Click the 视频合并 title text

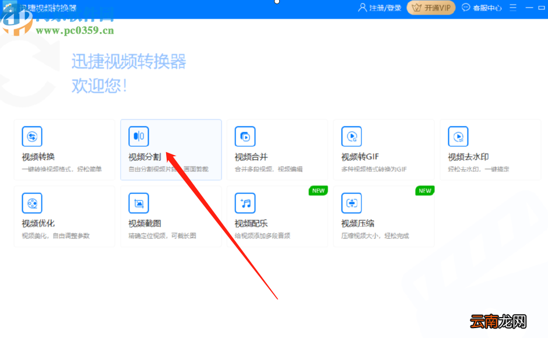(251, 157)
